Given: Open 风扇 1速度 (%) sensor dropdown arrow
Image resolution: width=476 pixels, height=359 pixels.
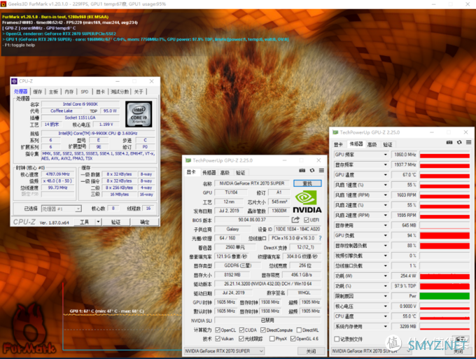Looking at the screenshot, I should point(385,185).
